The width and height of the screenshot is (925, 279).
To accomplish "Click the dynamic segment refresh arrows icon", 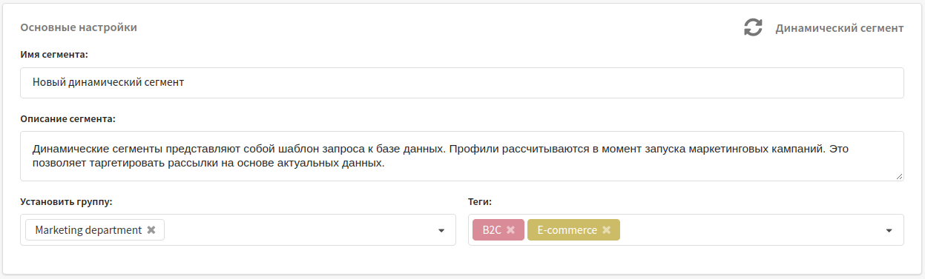I will click(x=753, y=28).
